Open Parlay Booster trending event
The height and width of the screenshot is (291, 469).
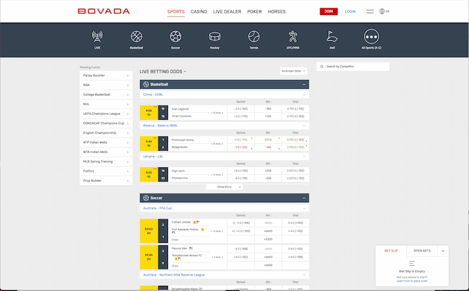coord(106,75)
